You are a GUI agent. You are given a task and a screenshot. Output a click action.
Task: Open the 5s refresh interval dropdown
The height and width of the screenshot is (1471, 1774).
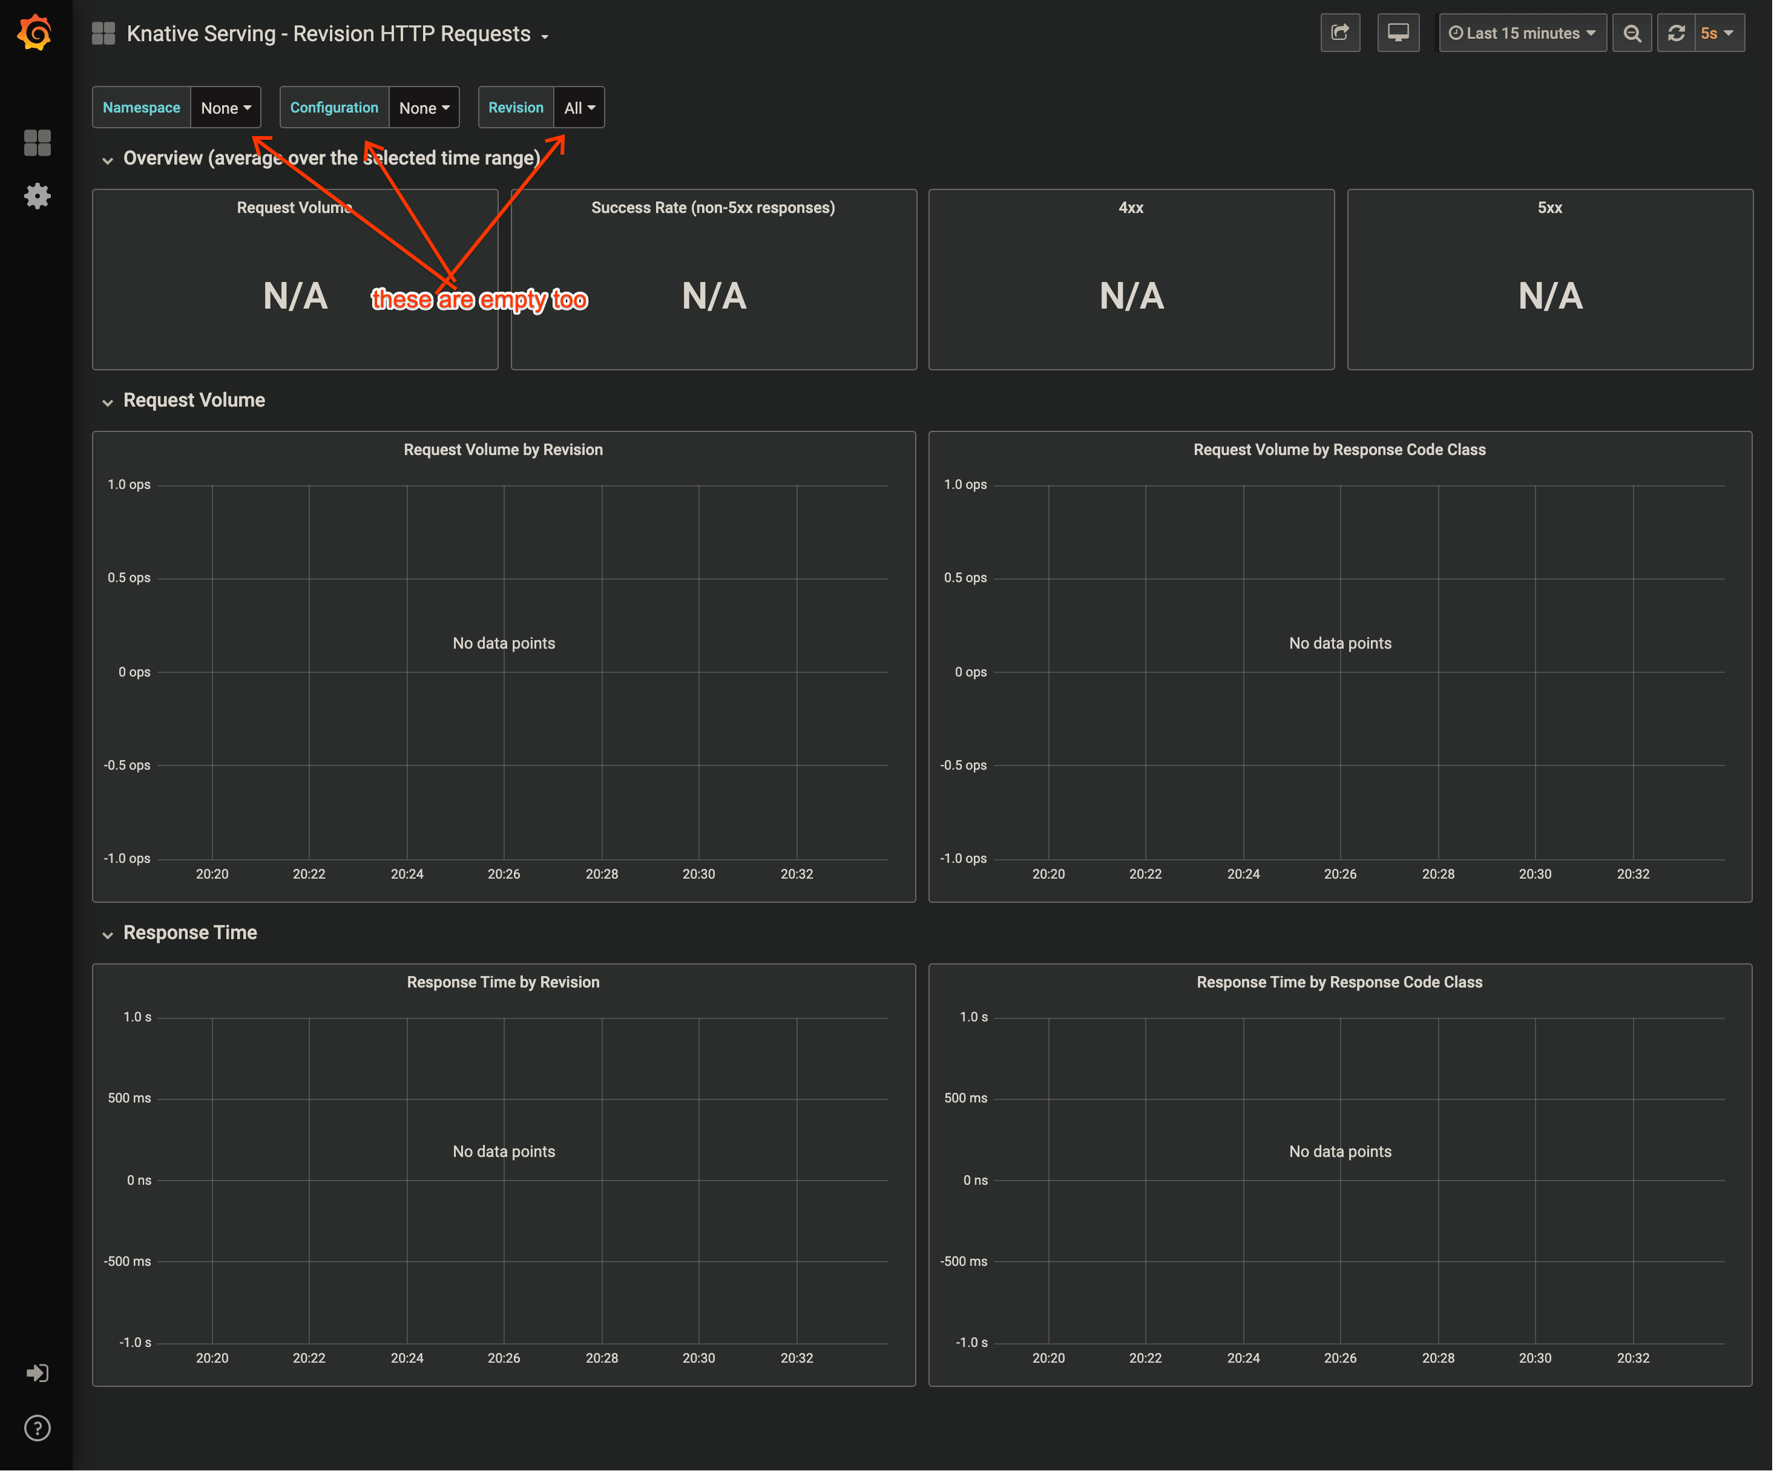tap(1719, 33)
